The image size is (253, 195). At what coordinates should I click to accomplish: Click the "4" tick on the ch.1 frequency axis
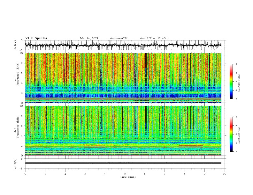[x=23, y=83]
